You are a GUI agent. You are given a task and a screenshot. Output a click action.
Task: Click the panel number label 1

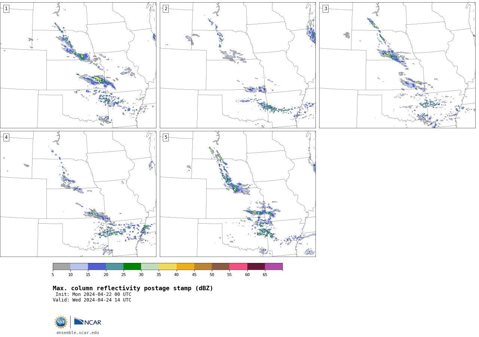click(6, 9)
